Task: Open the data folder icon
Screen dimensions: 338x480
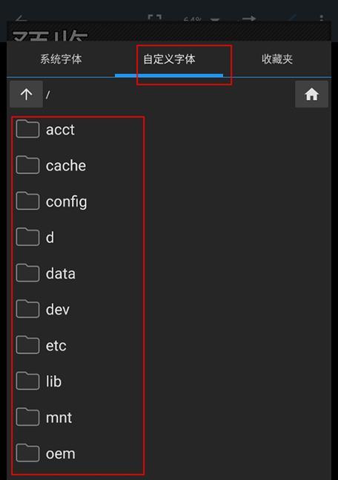Action: (27, 273)
